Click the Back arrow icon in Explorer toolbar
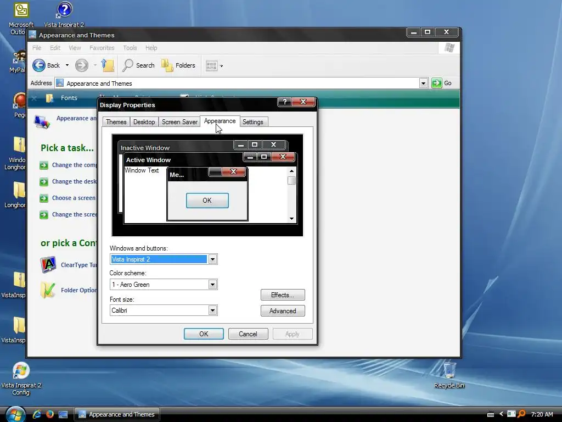The width and height of the screenshot is (562, 422). click(39, 65)
